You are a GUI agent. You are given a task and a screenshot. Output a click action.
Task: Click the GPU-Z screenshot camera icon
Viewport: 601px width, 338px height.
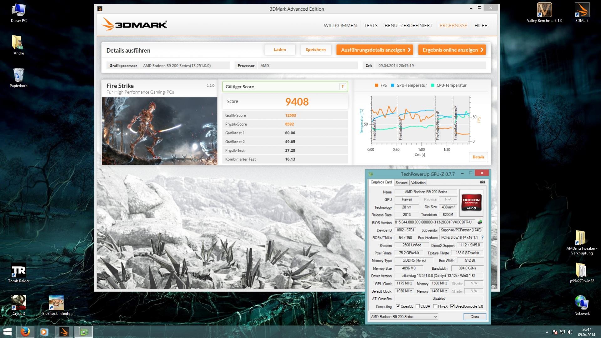[x=483, y=182]
